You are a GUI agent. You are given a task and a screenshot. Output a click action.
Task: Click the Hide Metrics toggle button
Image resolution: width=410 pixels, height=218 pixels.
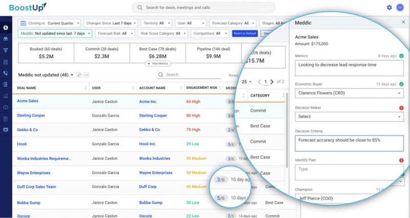[x=158, y=64]
